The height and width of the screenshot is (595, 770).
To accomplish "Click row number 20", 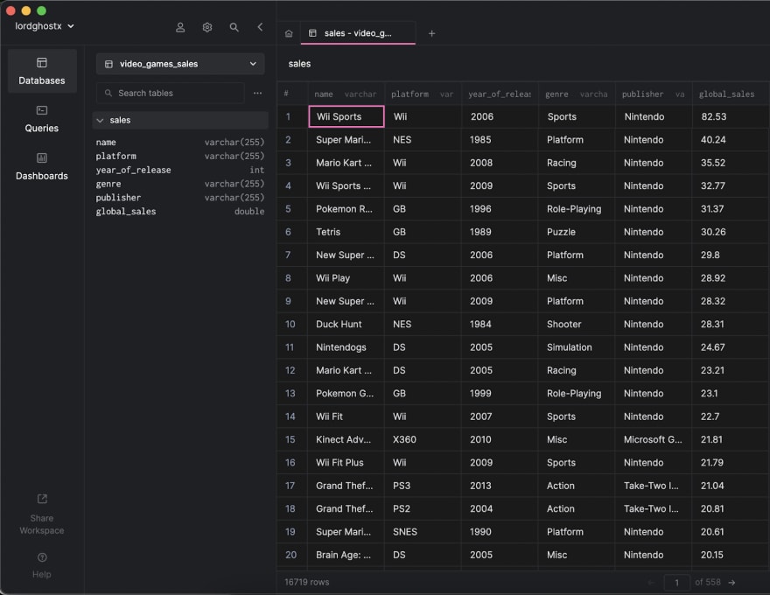I will (290, 555).
